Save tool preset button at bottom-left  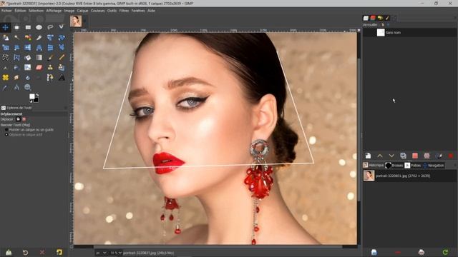pyautogui.click(x=9, y=252)
